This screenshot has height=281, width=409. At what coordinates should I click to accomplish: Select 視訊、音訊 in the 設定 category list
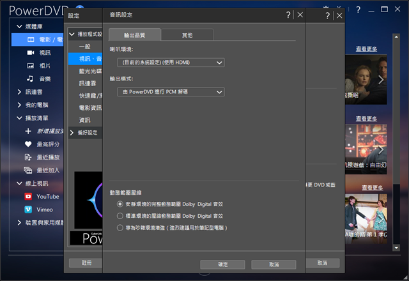[x=85, y=59]
